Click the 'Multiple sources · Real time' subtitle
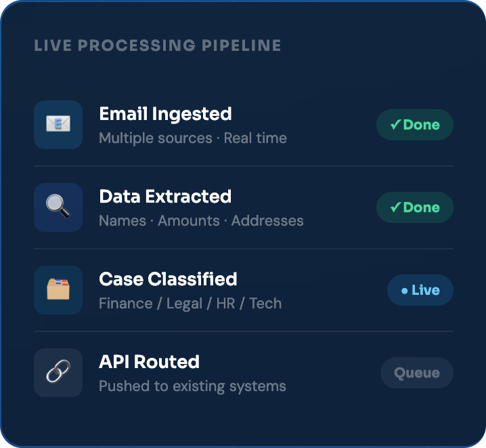486x448 pixels. pos(193,138)
